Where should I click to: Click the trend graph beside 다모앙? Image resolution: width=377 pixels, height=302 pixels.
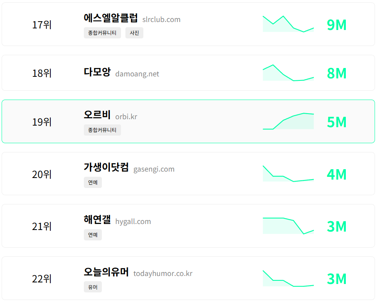click(x=288, y=73)
